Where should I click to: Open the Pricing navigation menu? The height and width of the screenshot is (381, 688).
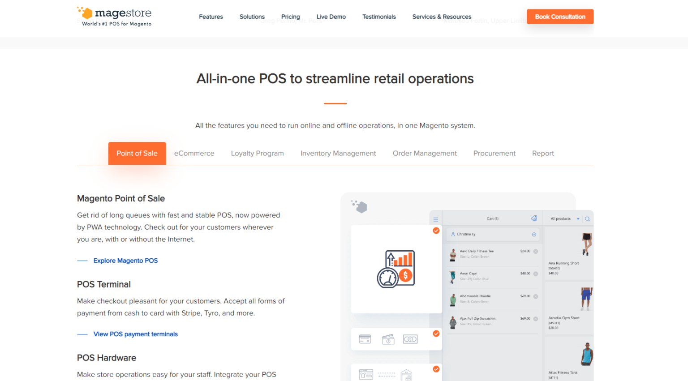[290, 17]
